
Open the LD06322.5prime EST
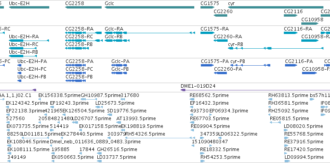220,138
